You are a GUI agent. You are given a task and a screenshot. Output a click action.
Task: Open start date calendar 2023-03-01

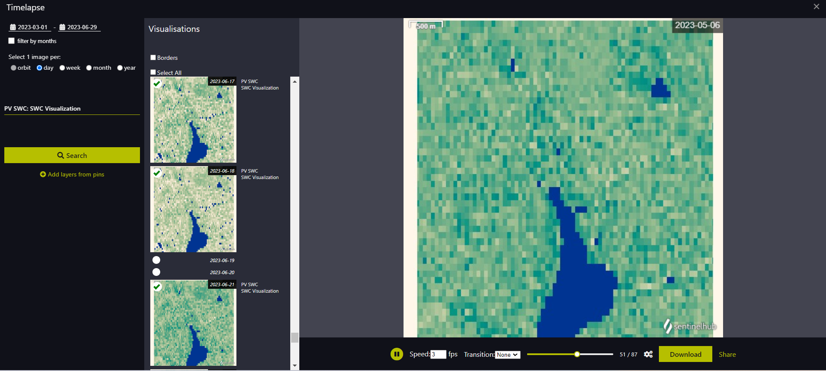[13, 27]
